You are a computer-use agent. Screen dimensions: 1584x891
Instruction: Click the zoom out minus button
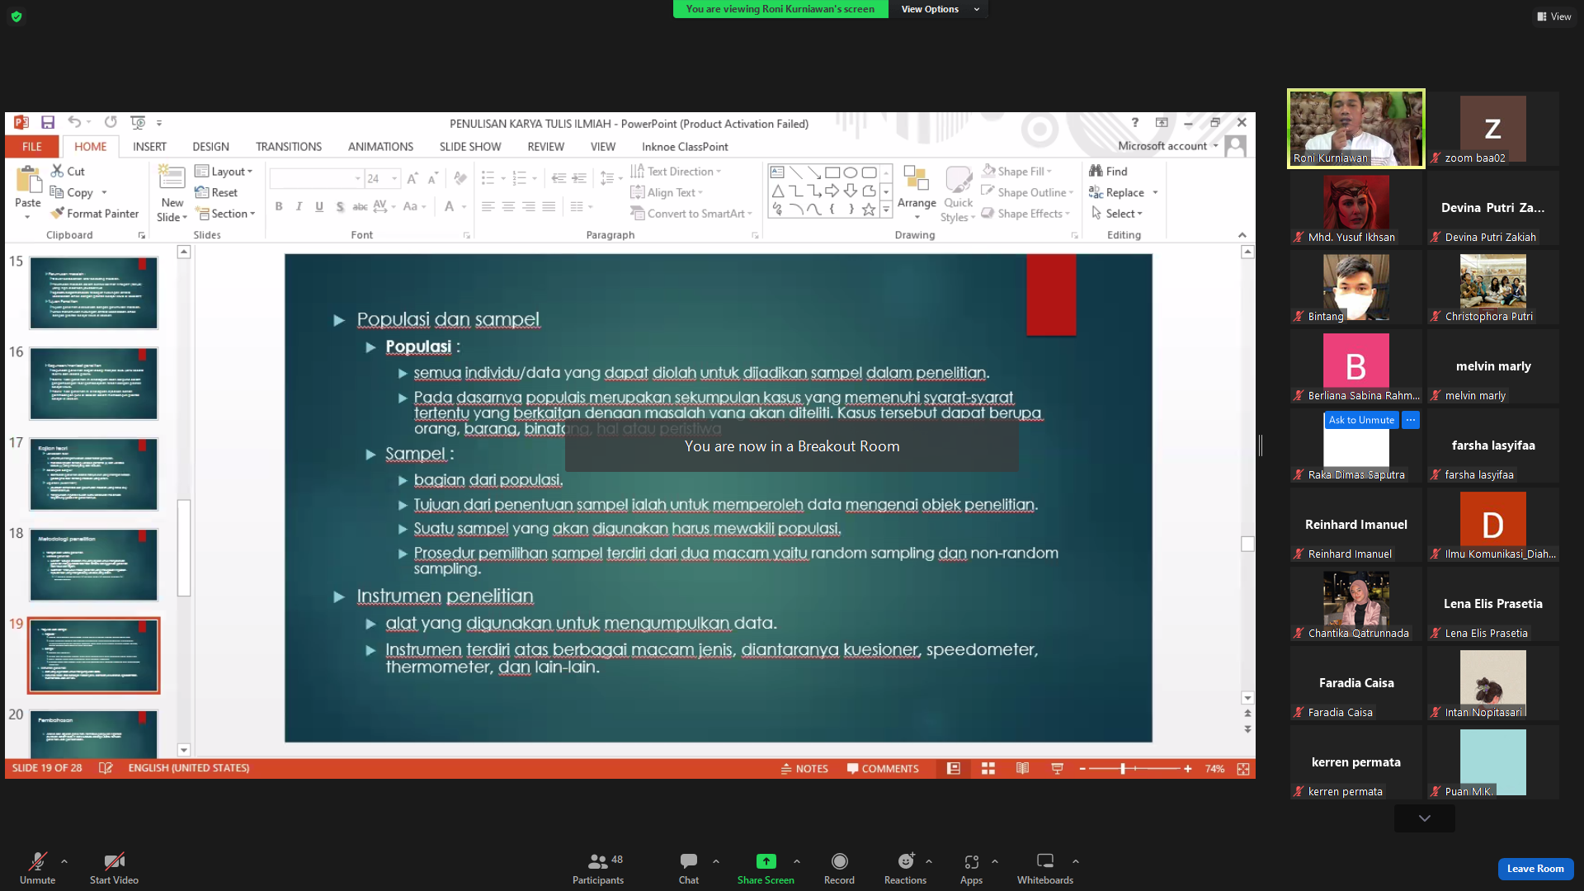pyautogui.click(x=1082, y=768)
